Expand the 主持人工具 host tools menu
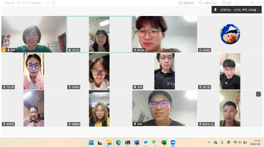The height and width of the screenshot is (147, 264). 209,3
